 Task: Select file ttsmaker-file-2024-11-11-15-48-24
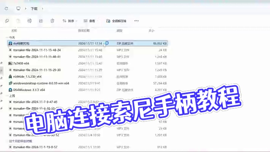coord(37,50)
